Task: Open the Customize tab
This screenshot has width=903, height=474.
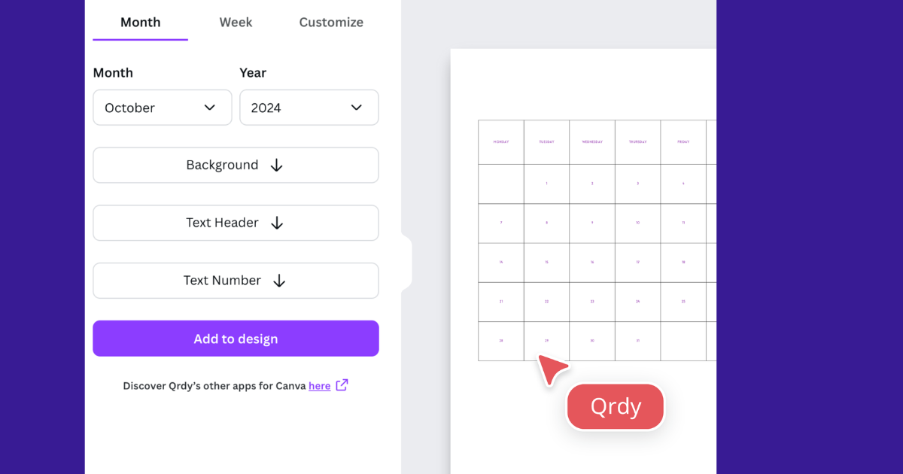Action: [331, 23]
